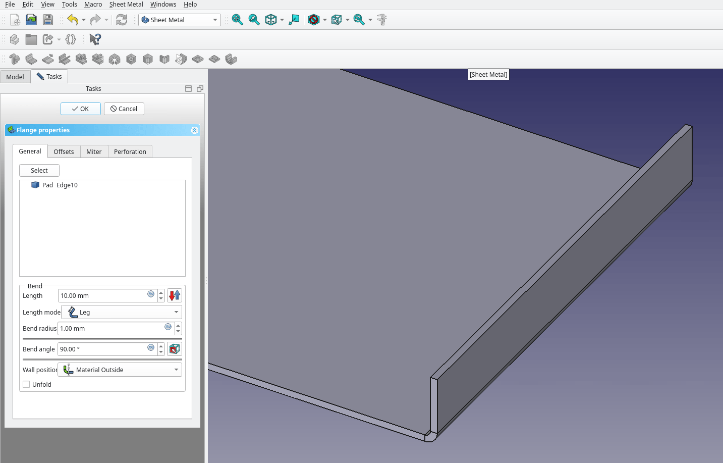Click the up stepper on the Length field
The image size is (723, 463).
[x=160, y=293]
